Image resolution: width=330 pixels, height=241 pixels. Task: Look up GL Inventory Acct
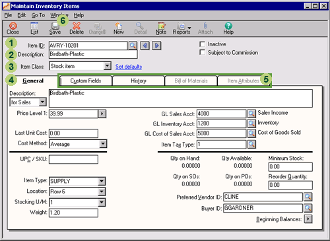[251, 123]
